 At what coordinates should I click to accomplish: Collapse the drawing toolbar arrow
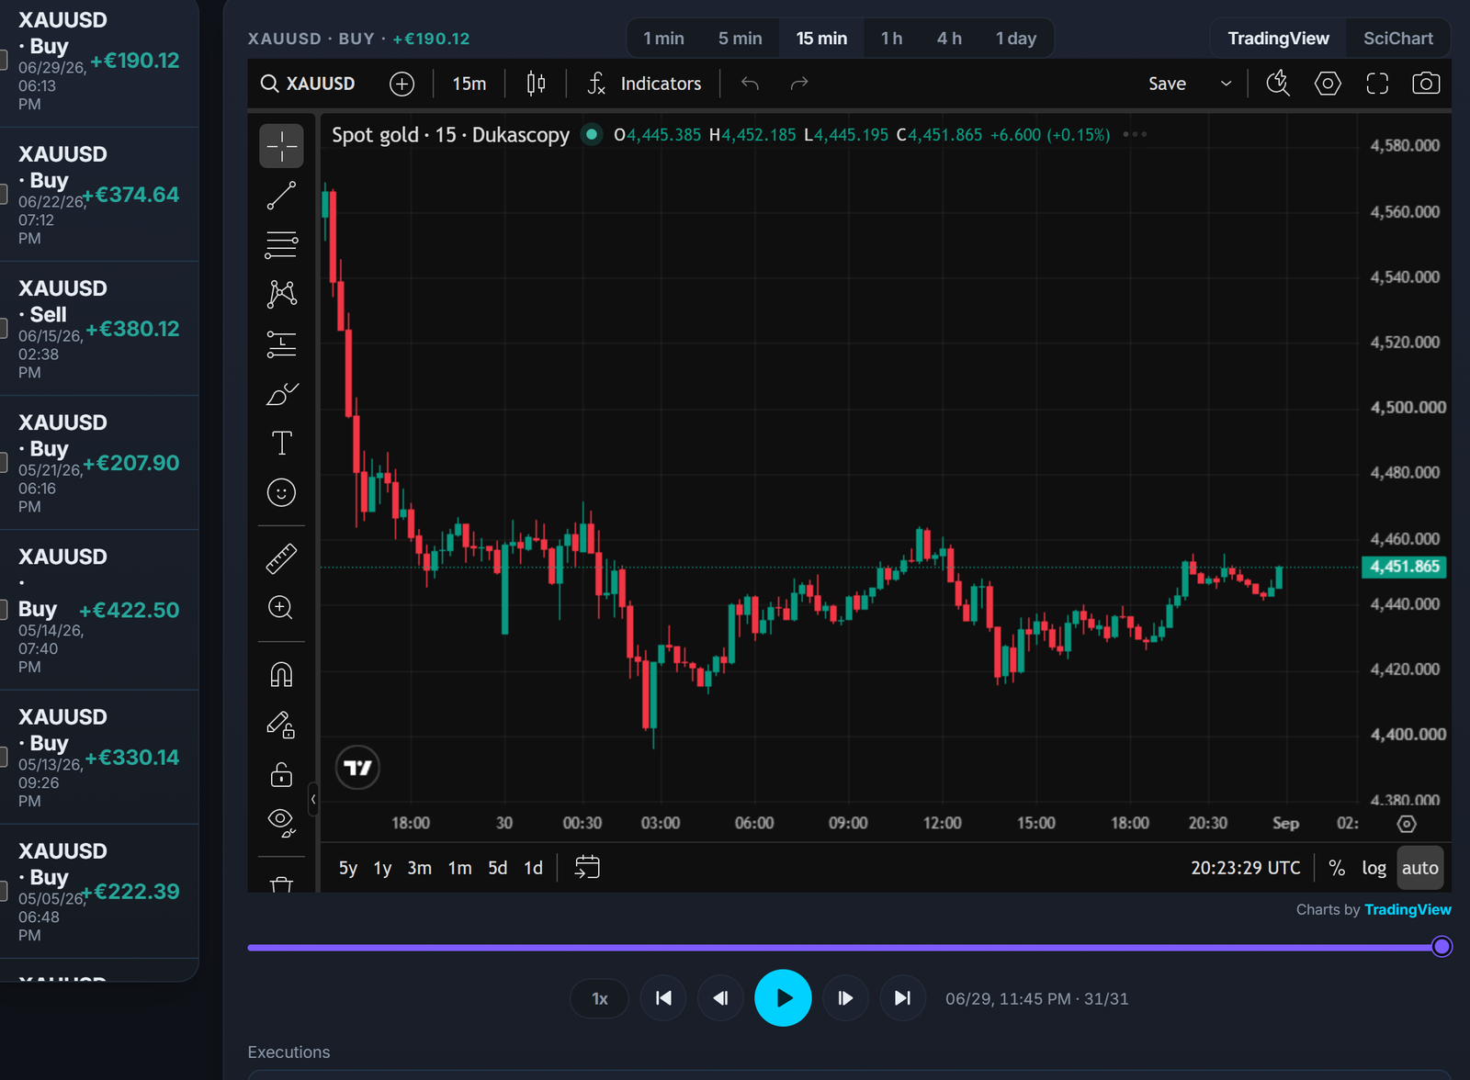313,800
